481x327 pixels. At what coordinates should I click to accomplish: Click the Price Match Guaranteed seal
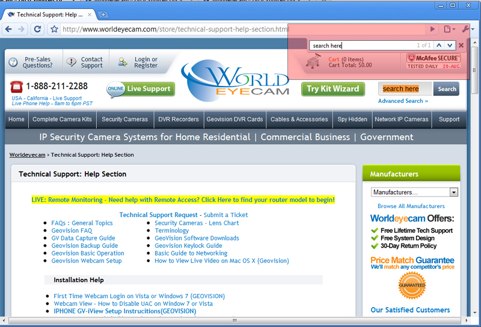[x=412, y=285]
